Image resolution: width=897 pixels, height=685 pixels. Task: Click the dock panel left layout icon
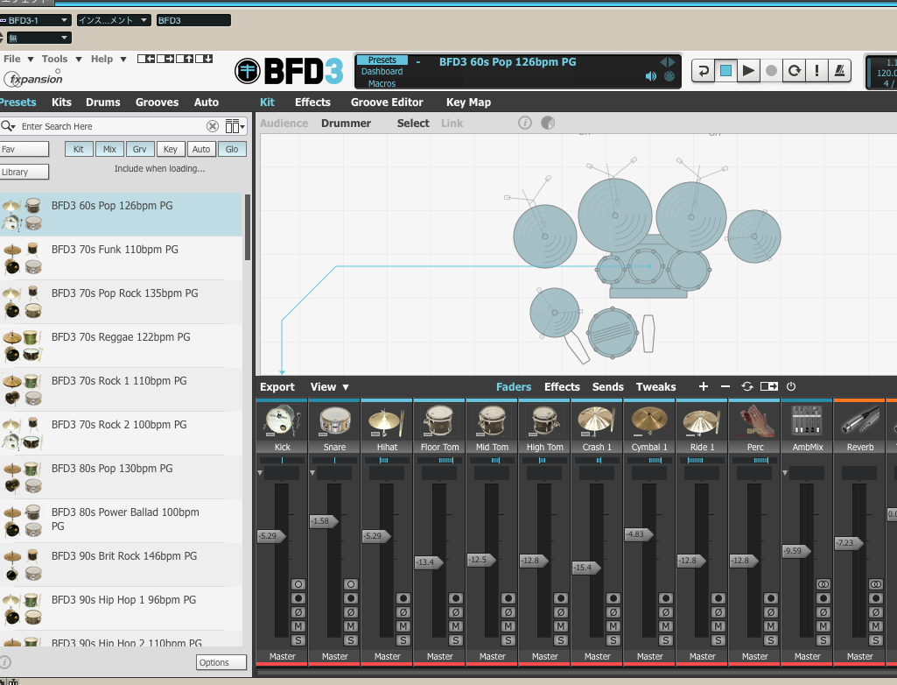146,59
